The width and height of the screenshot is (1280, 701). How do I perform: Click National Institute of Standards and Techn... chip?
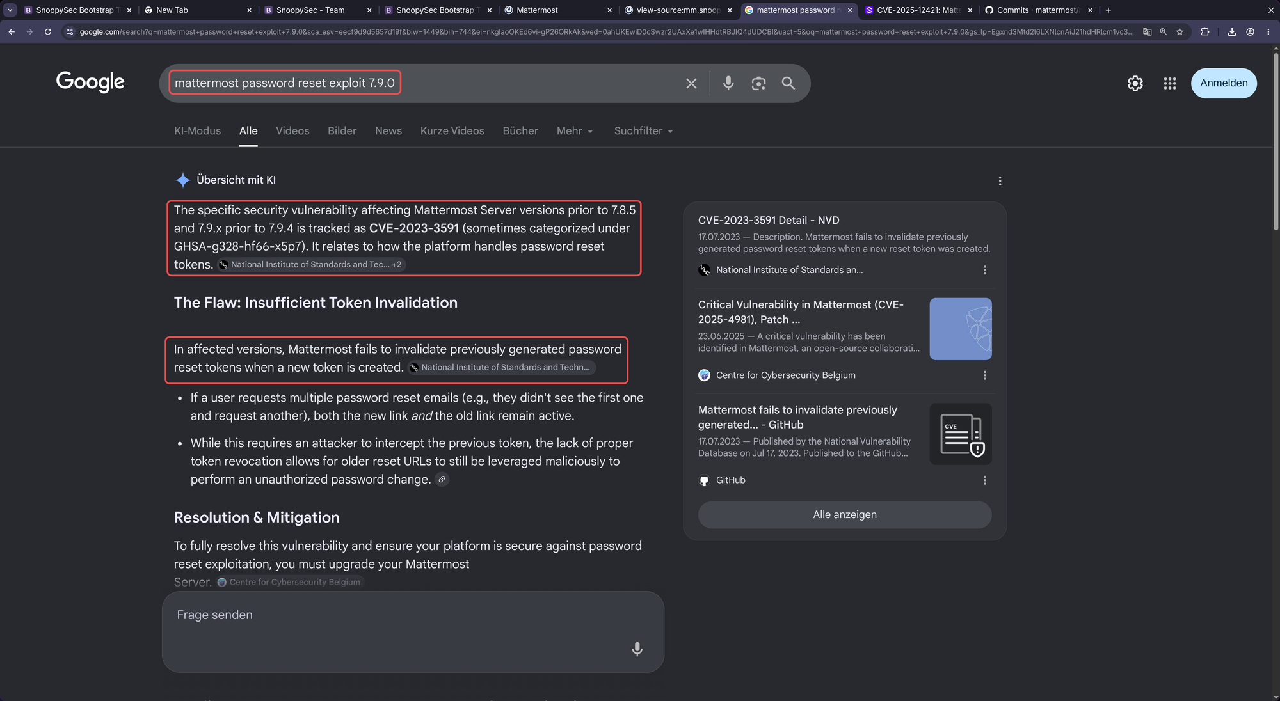click(502, 367)
